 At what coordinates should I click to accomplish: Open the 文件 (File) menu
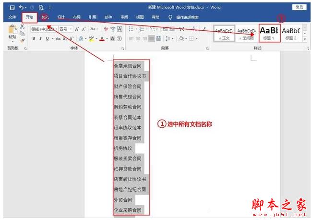pyautogui.click(x=12, y=17)
